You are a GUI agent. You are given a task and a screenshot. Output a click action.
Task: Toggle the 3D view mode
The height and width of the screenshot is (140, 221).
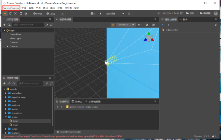coord(63,14)
